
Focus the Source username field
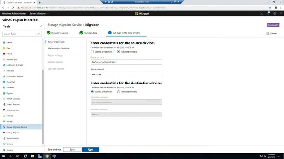pyautogui.click(x=126, y=62)
